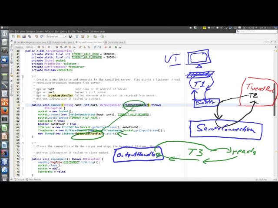Click the Clean and Build hammer icon

83,36
